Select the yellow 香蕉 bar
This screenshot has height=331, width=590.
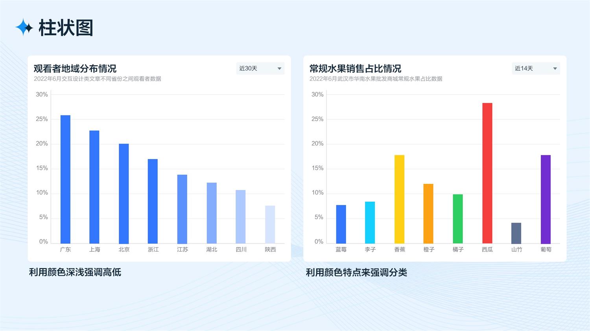pos(400,199)
